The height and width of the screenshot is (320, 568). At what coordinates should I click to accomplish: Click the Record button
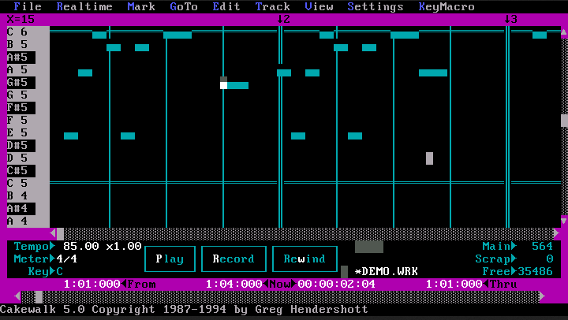pos(234,259)
